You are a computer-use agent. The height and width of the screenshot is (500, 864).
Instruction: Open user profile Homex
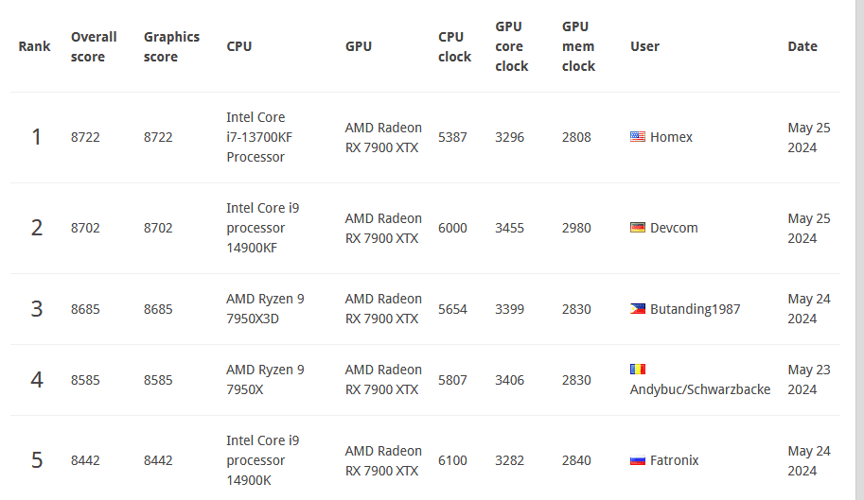[x=671, y=137]
